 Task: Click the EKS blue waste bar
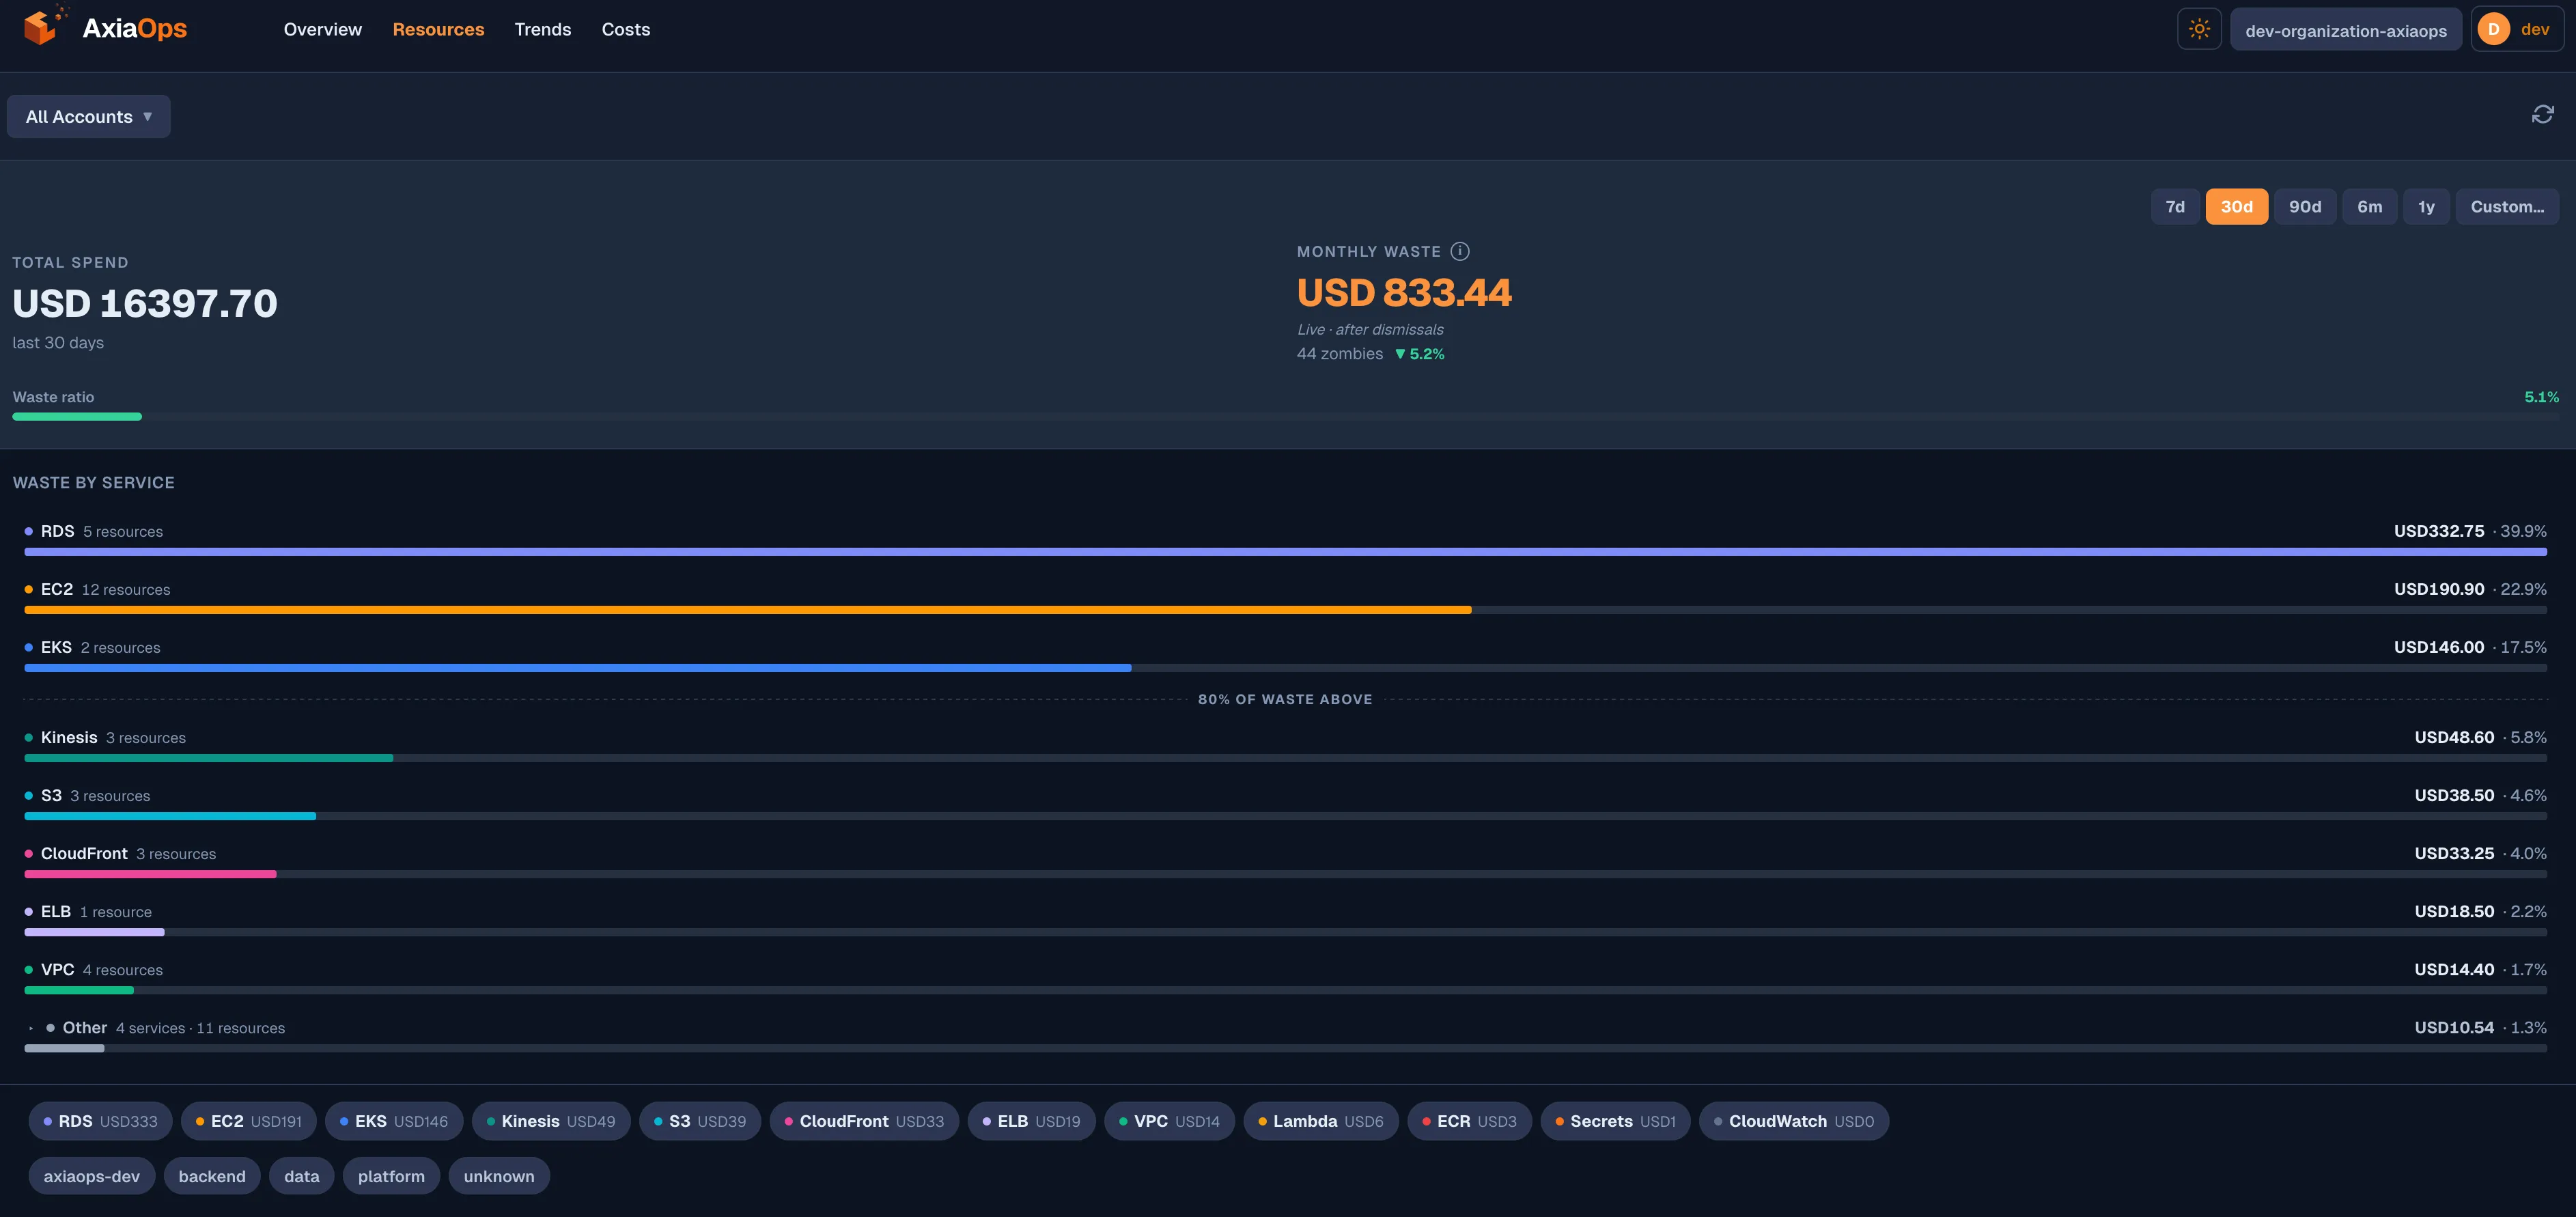[x=578, y=668]
